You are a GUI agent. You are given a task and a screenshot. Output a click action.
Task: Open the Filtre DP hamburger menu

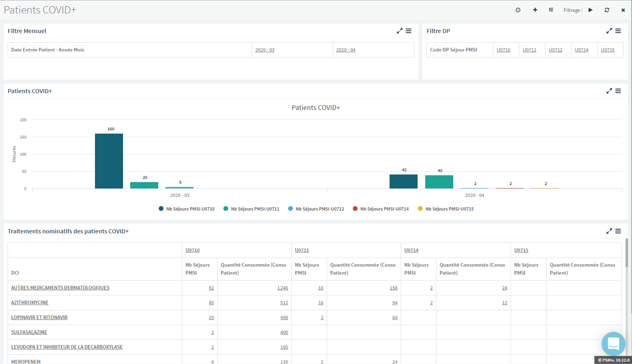pos(618,31)
